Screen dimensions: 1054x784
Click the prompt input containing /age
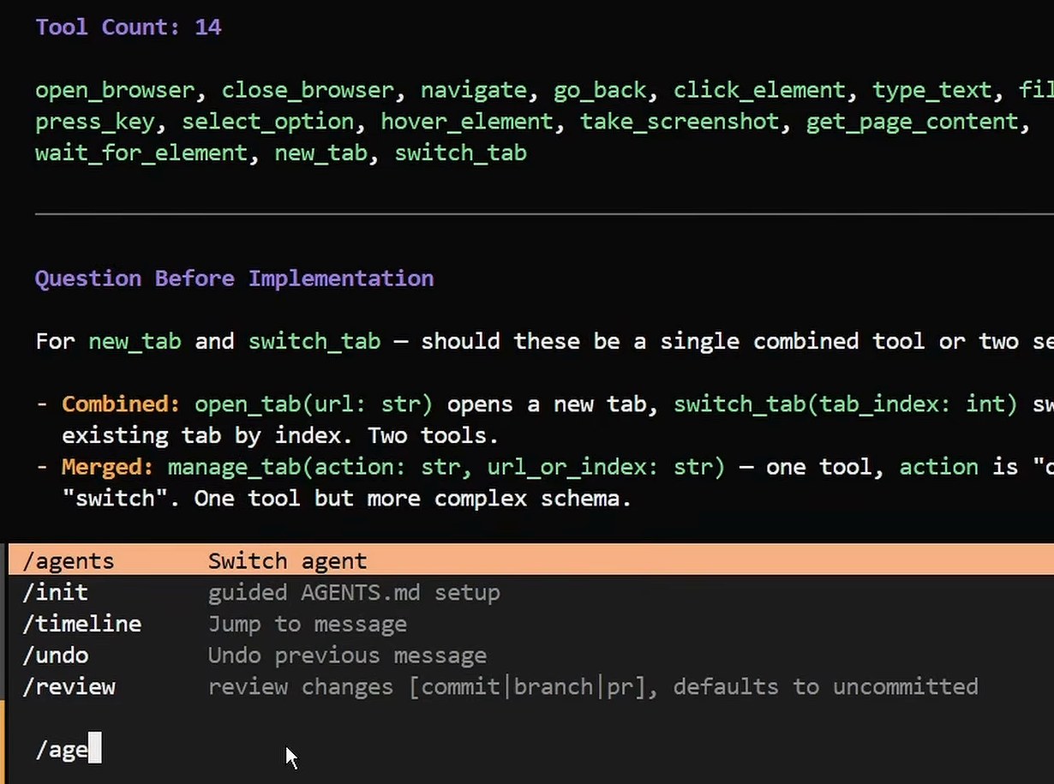point(531,750)
